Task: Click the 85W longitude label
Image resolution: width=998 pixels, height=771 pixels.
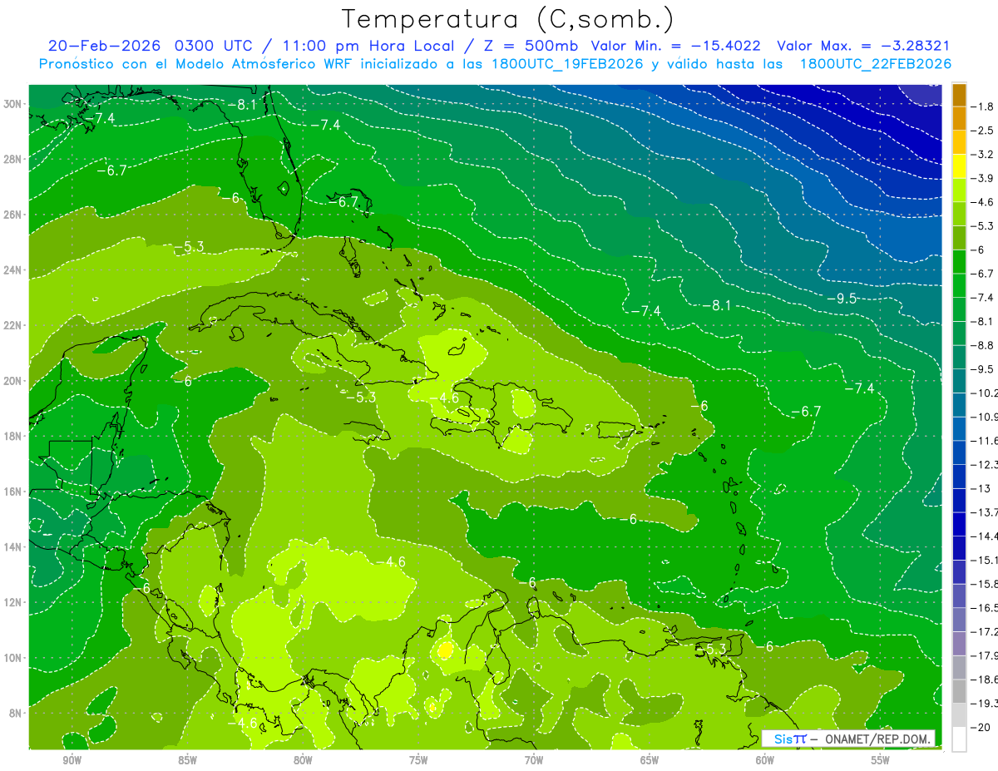Action: (x=187, y=760)
